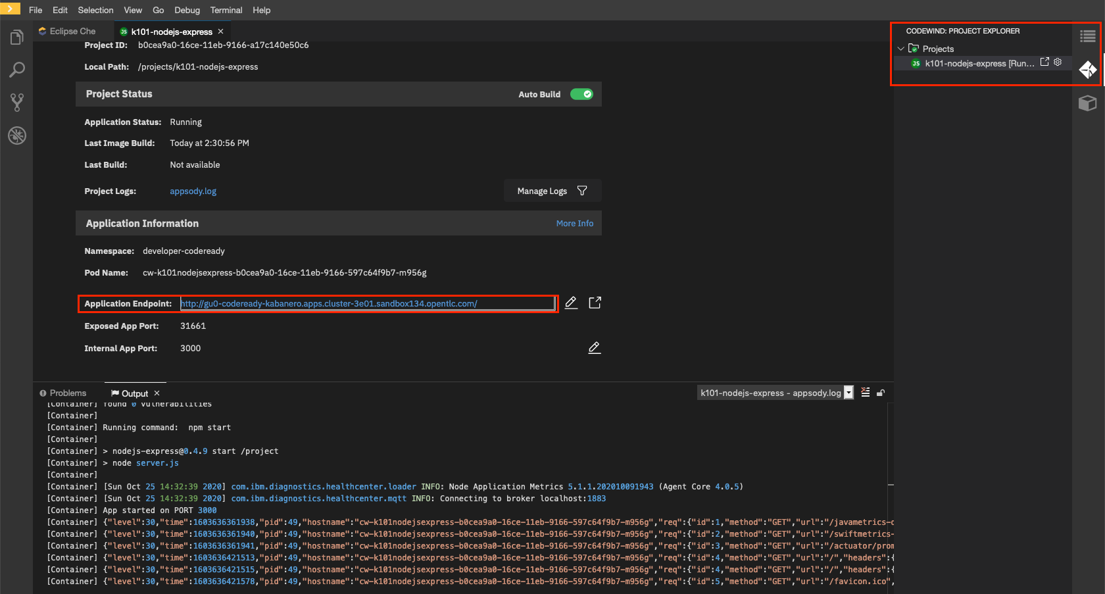Clear the output panel

tap(866, 393)
